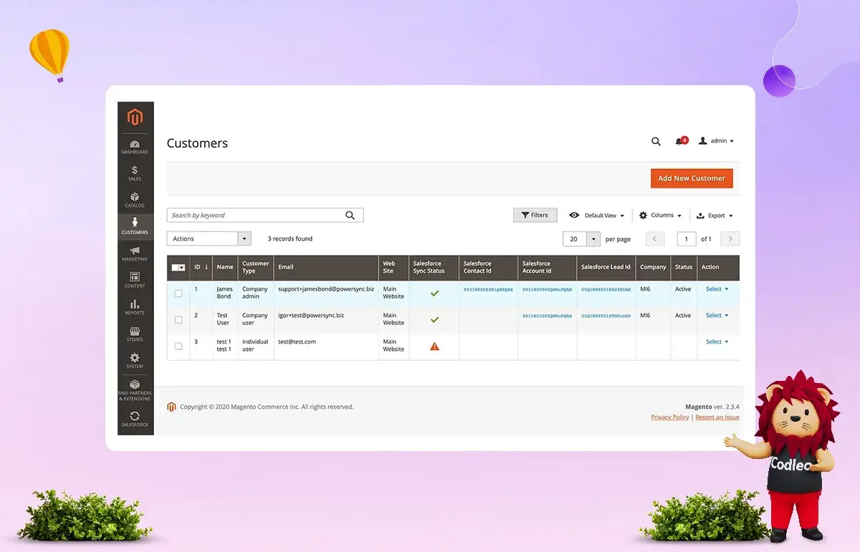
Task: Open the Report an Issue link
Action: tap(717, 417)
